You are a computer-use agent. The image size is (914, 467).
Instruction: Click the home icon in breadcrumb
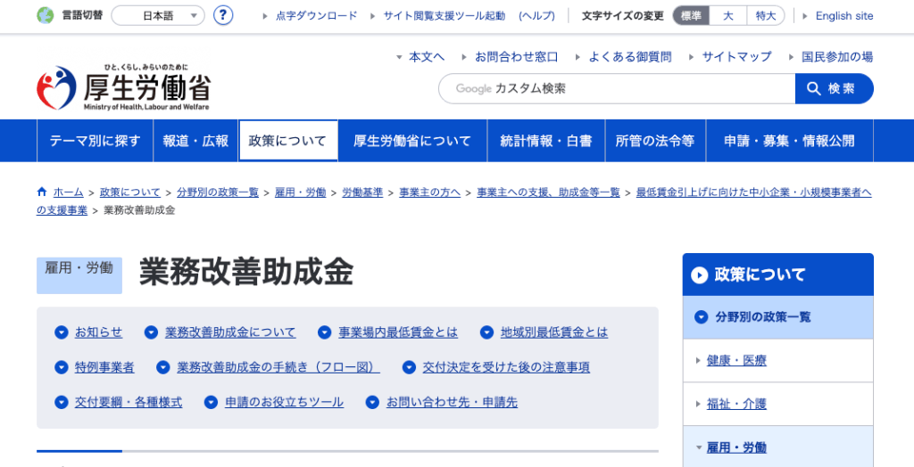(x=41, y=192)
